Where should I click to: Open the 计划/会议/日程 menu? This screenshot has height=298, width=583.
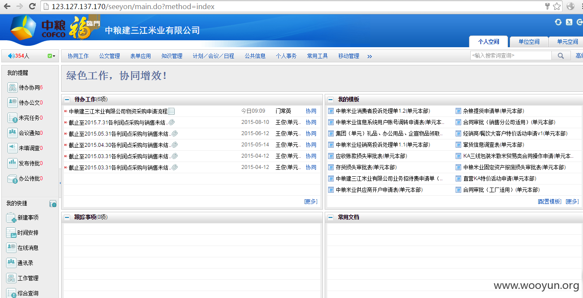click(213, 56)
